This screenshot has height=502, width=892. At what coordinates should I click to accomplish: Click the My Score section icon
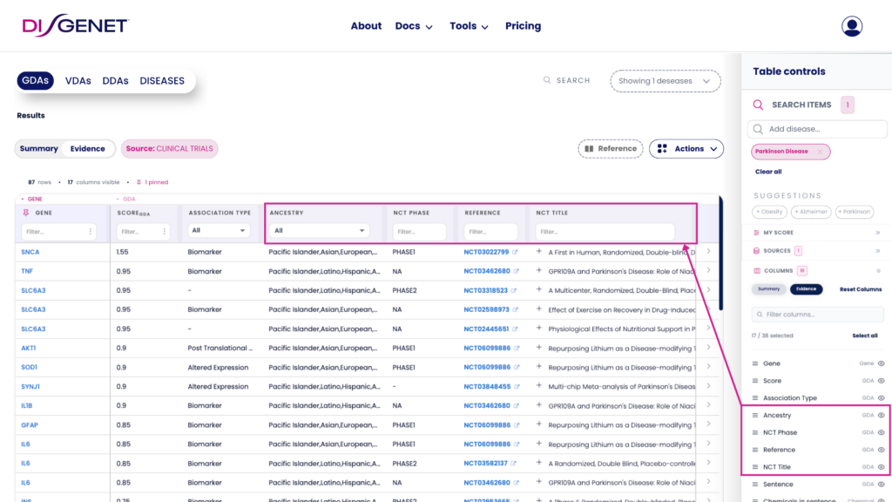coord(756,232)
